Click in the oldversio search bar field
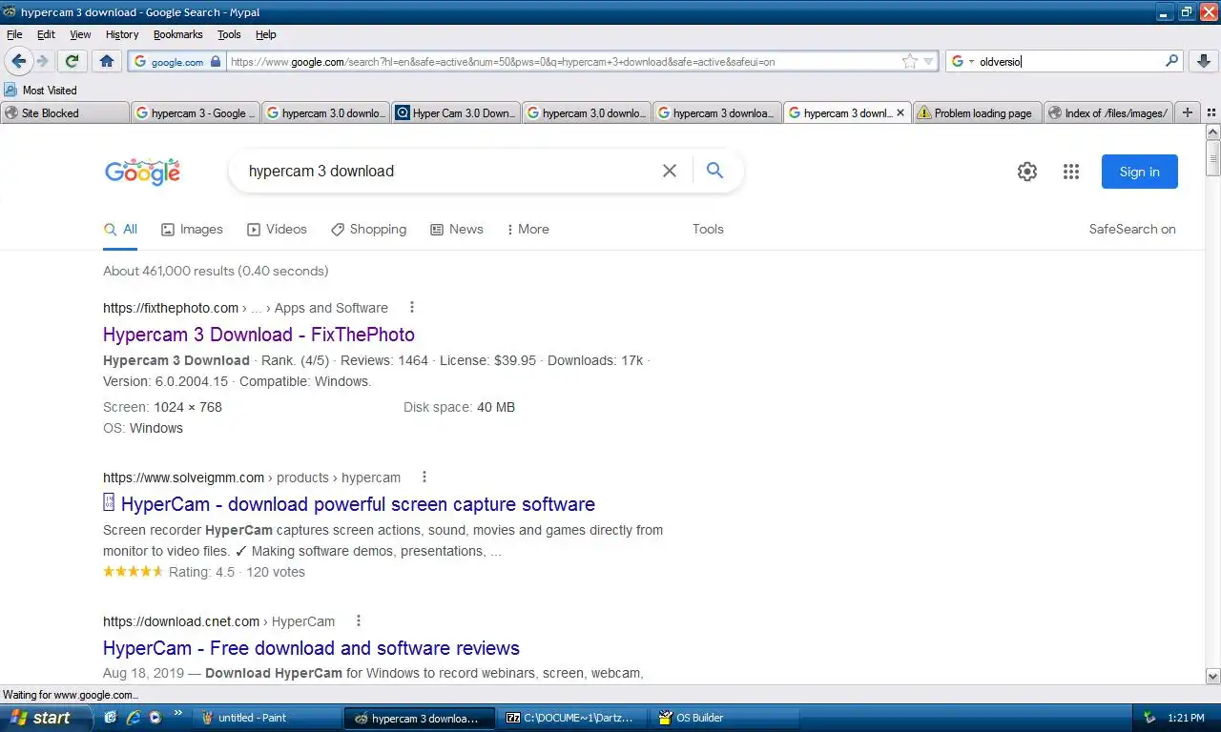 coord(1068,61)
